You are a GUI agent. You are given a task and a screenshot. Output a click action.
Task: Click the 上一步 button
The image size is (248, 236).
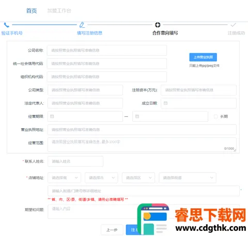coord(112,230)
